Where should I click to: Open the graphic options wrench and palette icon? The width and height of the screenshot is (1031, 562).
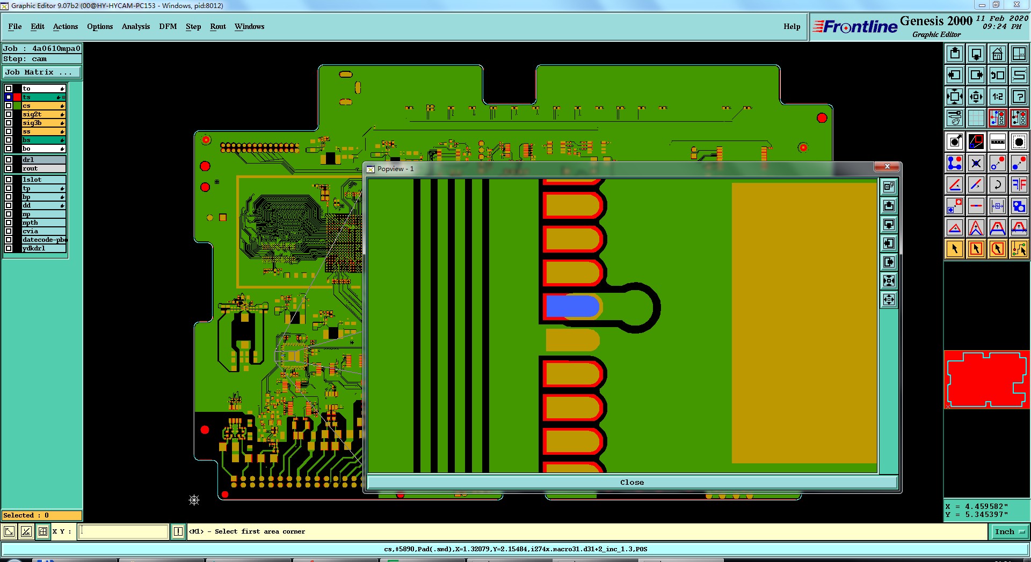[x=955, y=118]
